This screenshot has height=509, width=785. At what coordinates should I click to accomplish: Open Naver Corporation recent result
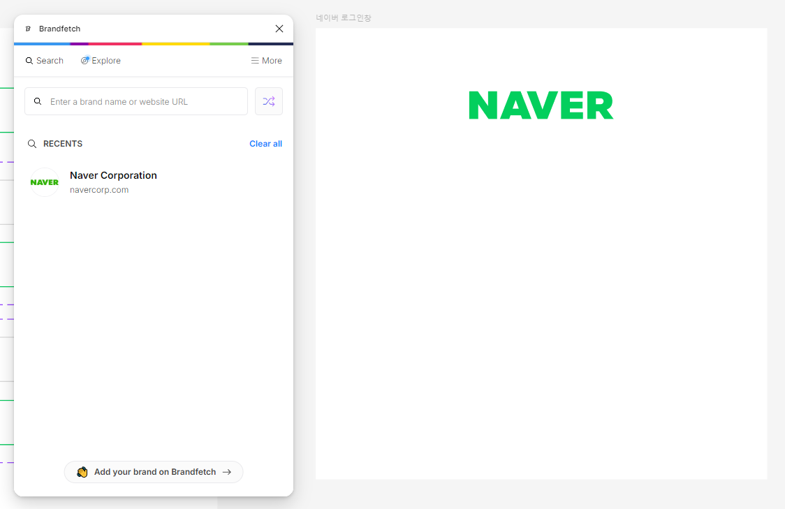tap(153, 182)
